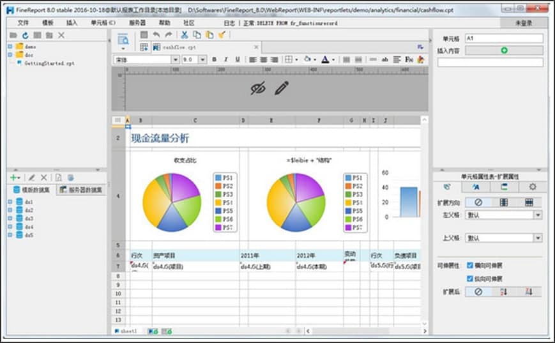Click the save template icon beside undo
This screenshot has height=343, width=555.
(x=144, y=34)
